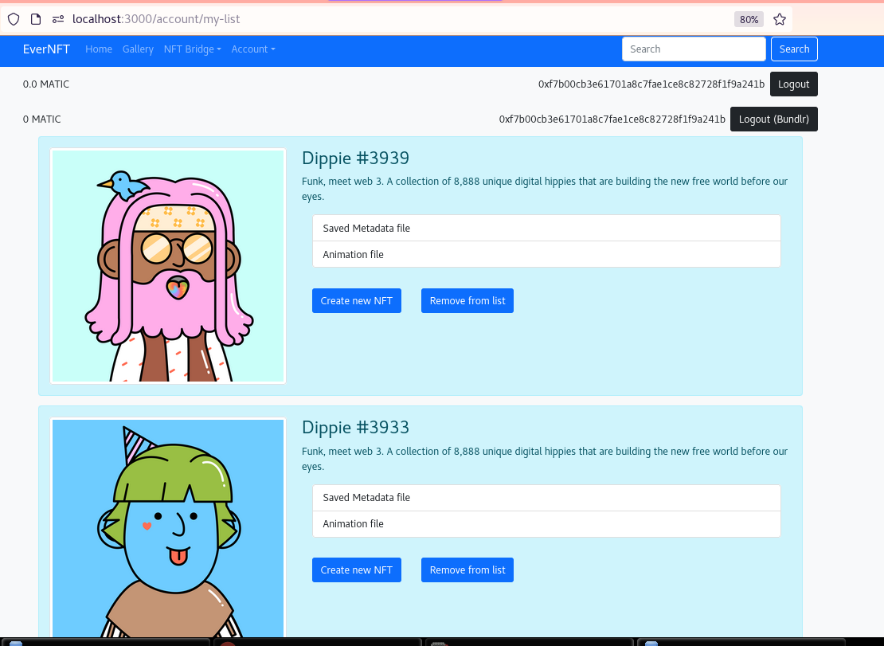Click Remove from list for Dippie #3939
Viewport: 884px width, 646px height.
coord(467,300)
